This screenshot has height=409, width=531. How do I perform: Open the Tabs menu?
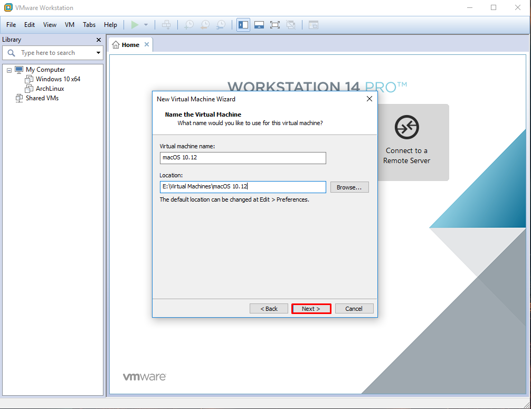pyautogui.click(x=89, y=25)
